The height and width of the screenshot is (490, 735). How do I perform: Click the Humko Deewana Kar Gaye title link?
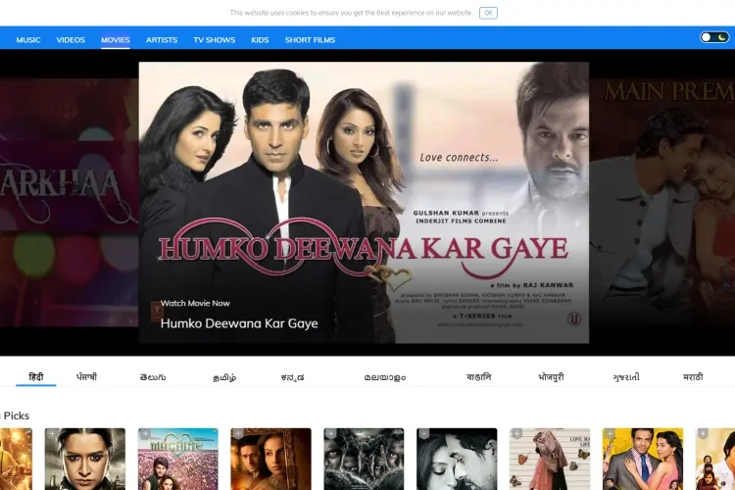[x=239, y=323]
